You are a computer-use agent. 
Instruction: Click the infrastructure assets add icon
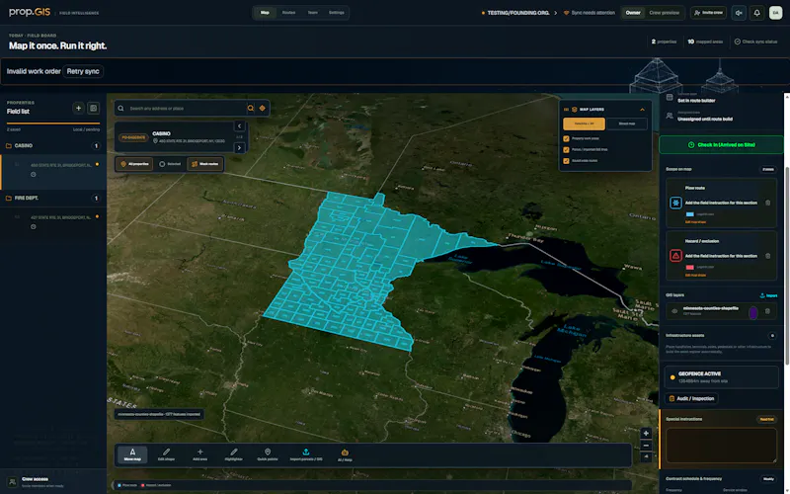[x=772, y=335]
